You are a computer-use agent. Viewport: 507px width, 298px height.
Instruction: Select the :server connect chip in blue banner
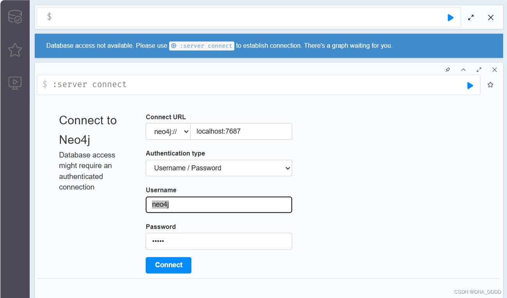202,46
